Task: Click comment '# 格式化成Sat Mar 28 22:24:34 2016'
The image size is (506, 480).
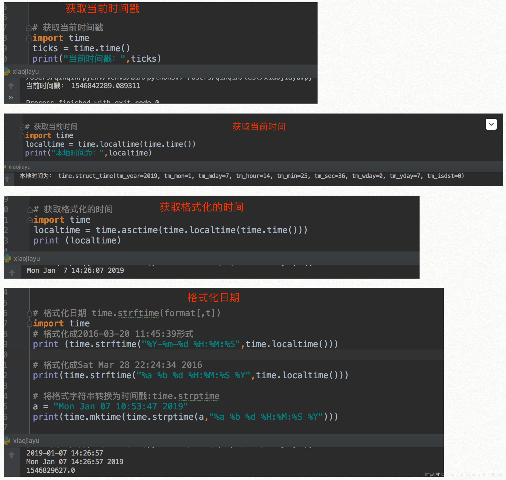Action: (x=118, y=365)
